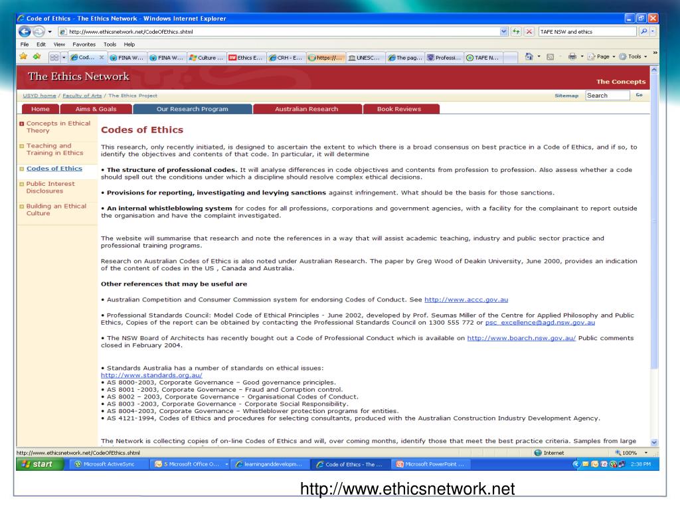Screen dimensions: 680x510
Task: Open 'Concepts in Ethical Theory' sidebar link
Action: tap(58, 127)
